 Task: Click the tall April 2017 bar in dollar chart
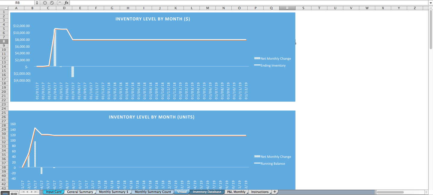(55, 47)
